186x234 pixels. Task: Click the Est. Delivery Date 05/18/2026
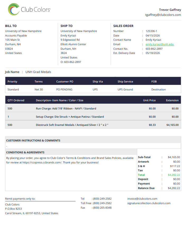tap(153, 53)
